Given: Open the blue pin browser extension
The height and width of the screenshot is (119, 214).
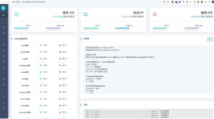Looking at the screenshot, I should click(191, 2).
